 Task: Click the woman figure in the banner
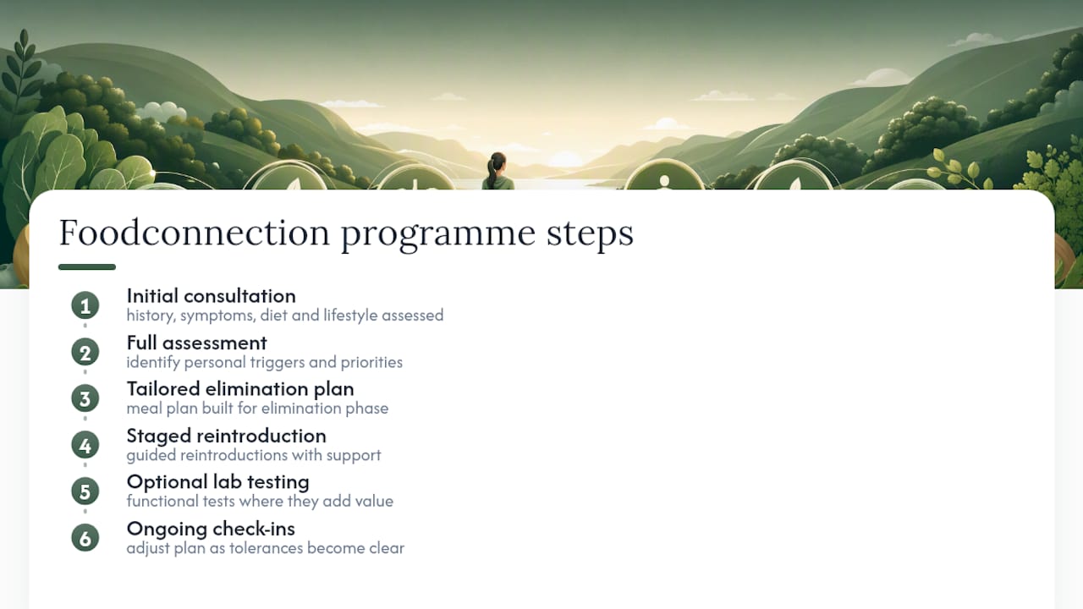498,172
